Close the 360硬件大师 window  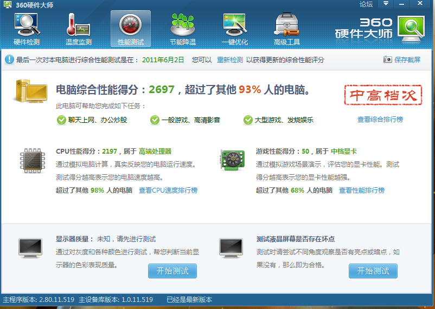click(420, 4)
